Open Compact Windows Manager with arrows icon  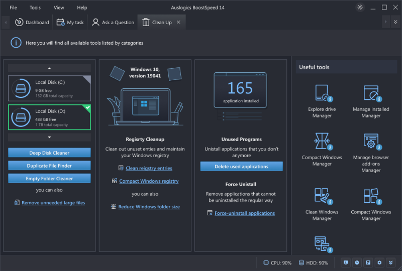[322, 150]
